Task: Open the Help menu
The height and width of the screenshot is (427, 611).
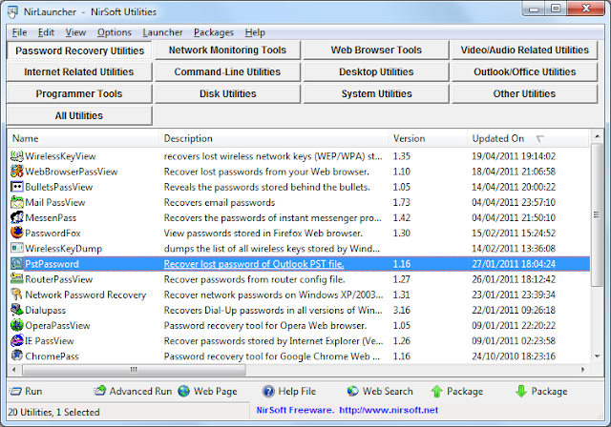Action: coord(255,32)
